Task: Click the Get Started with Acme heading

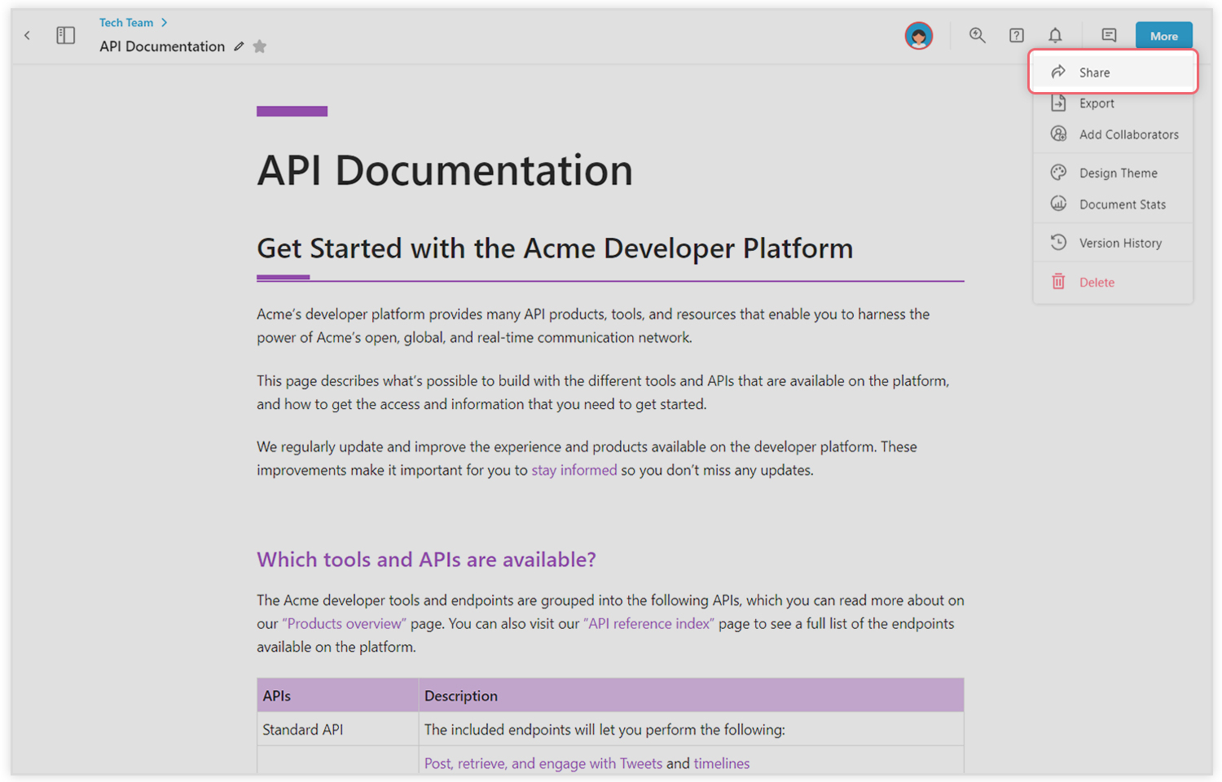Action: click(x=555, y=248)
